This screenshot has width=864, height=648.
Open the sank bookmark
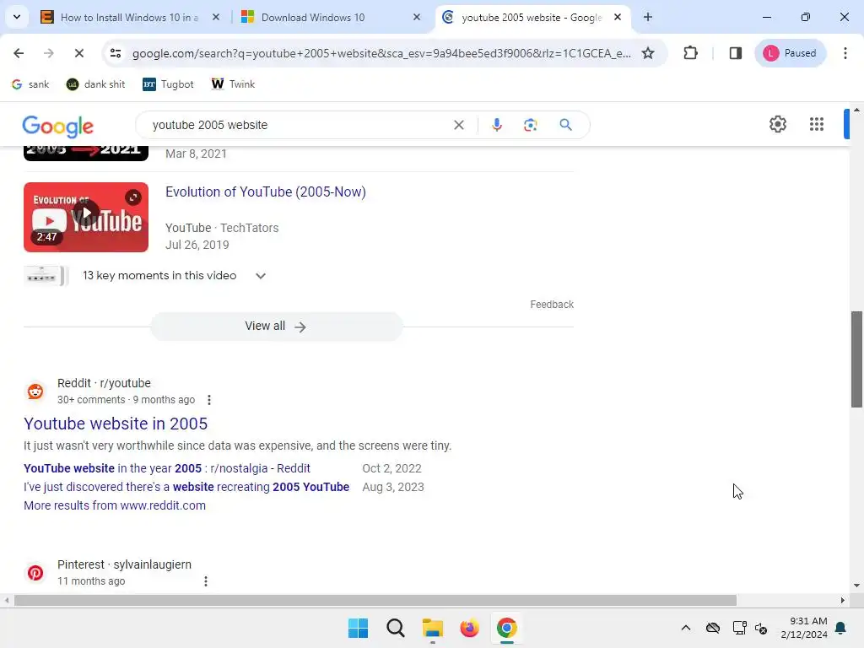click(31, 84)
